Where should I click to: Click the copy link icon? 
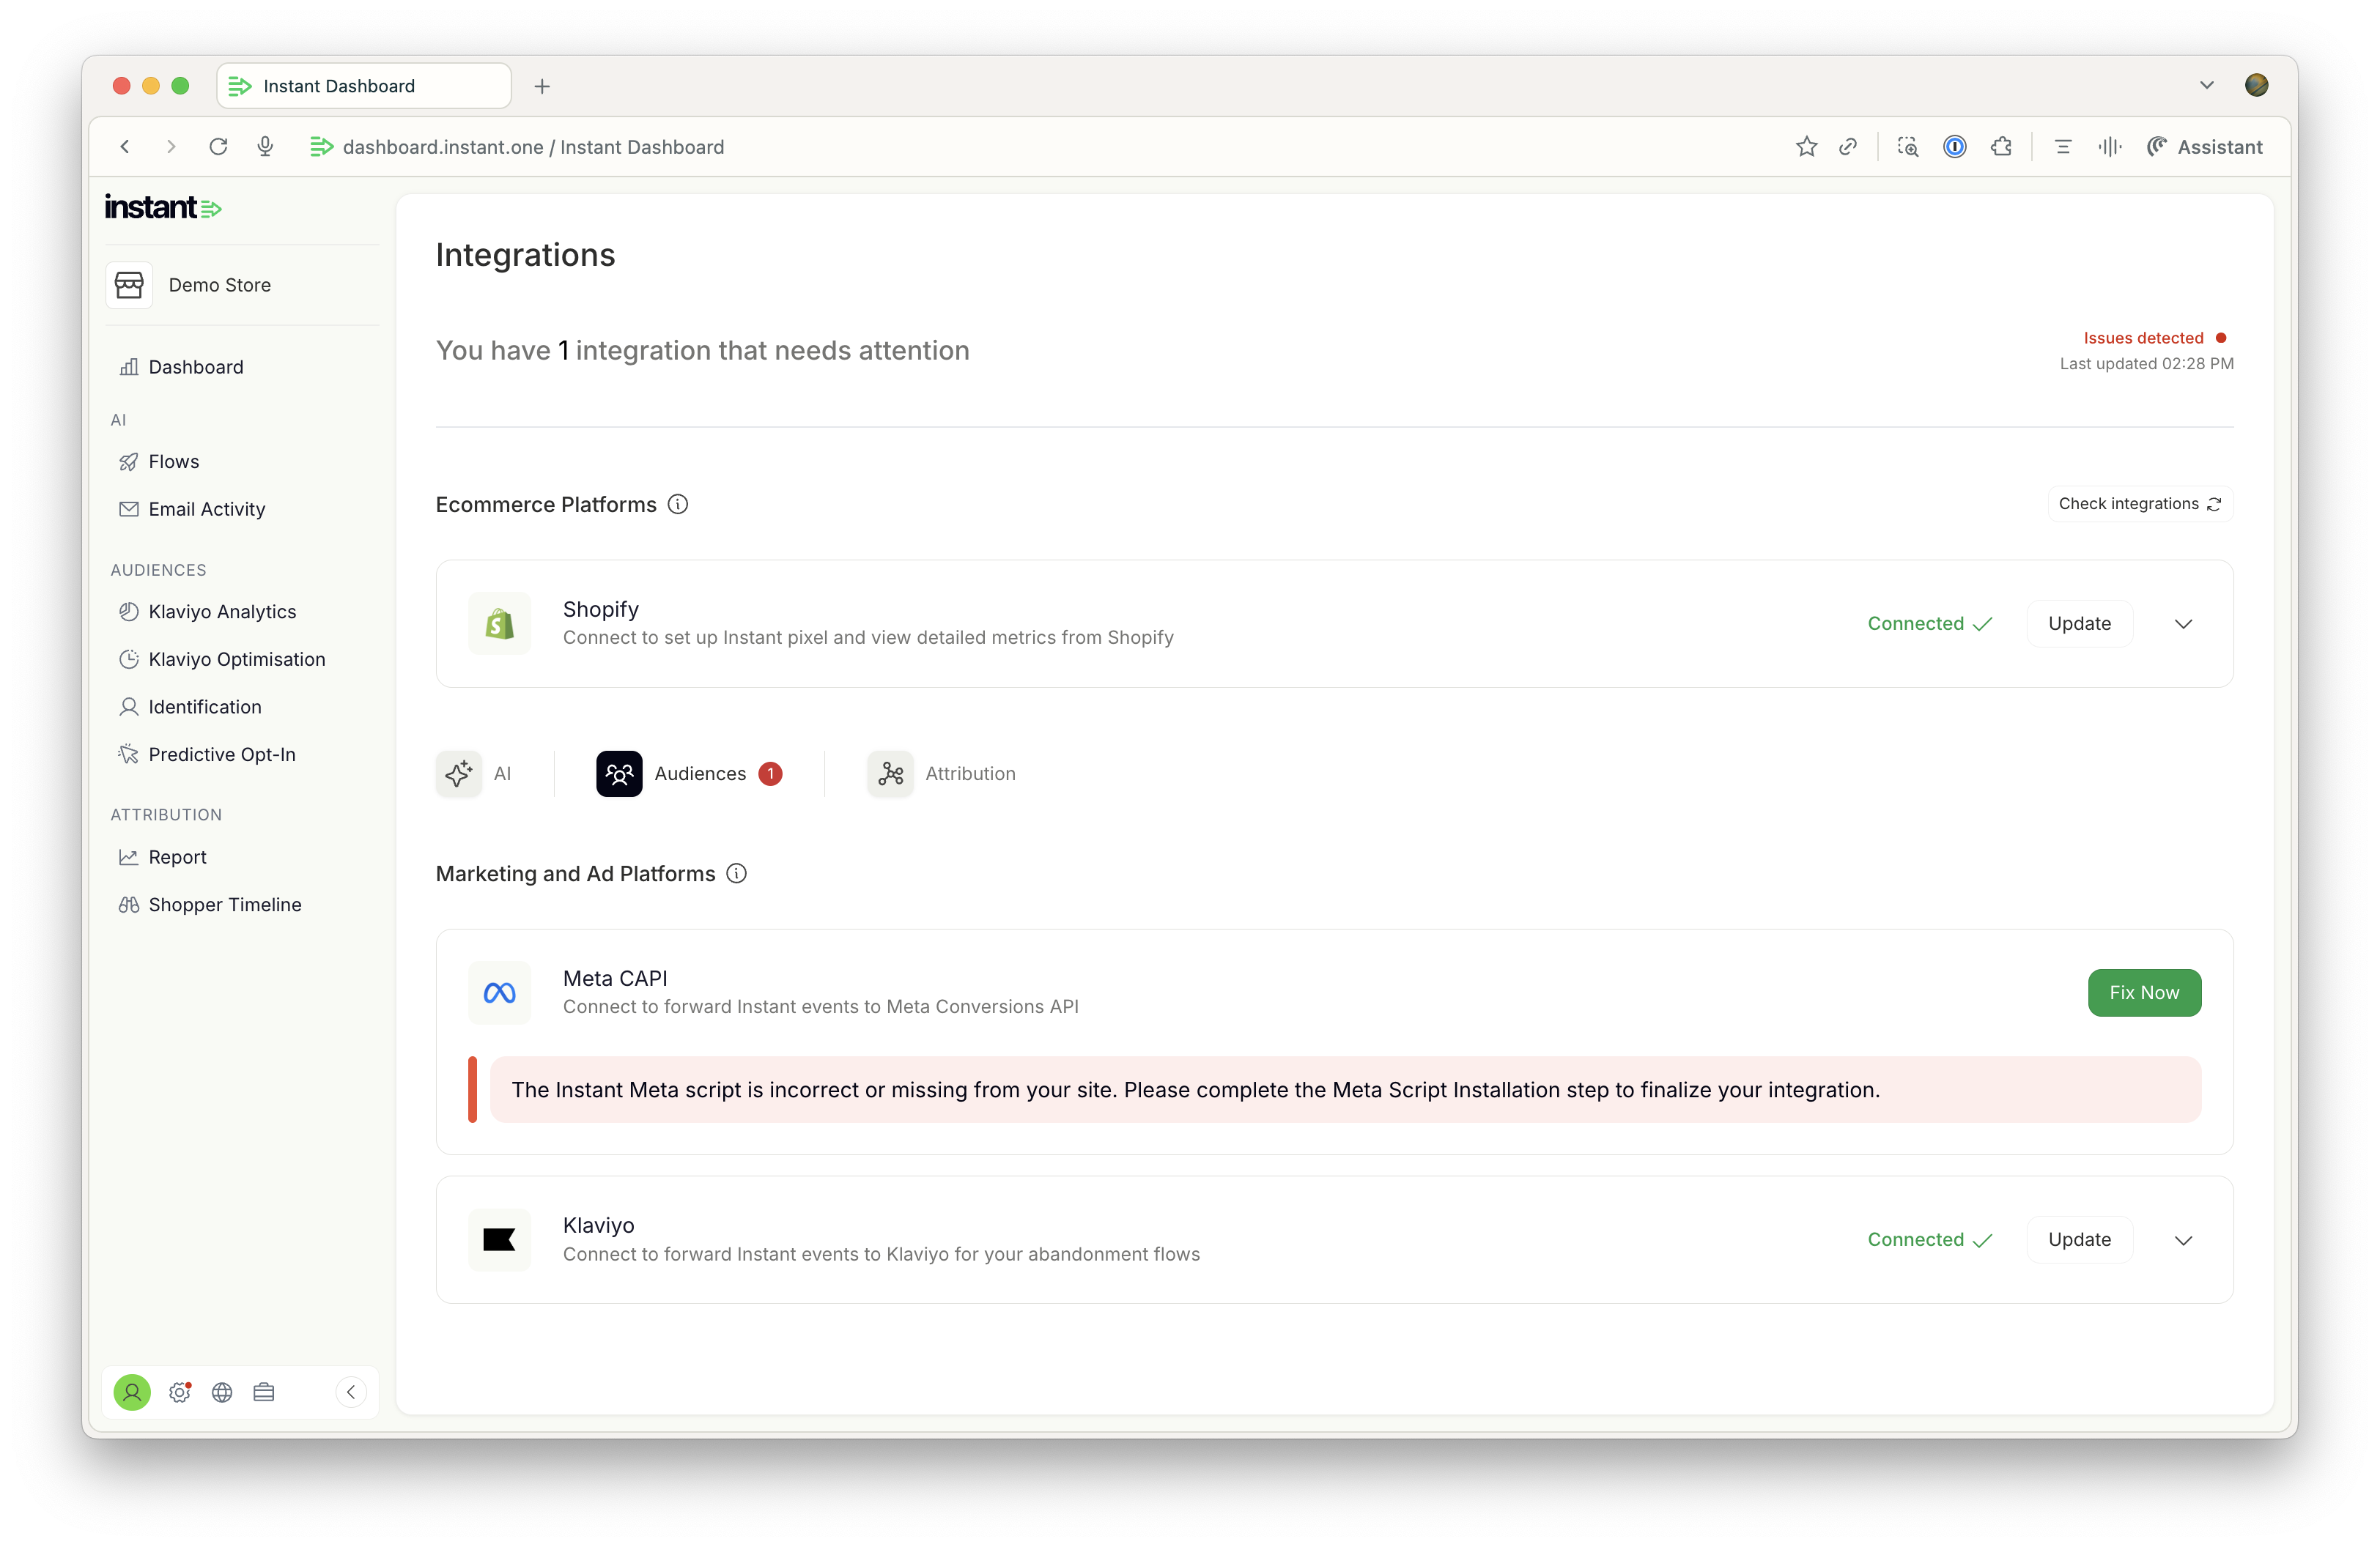click(1848, 147)
